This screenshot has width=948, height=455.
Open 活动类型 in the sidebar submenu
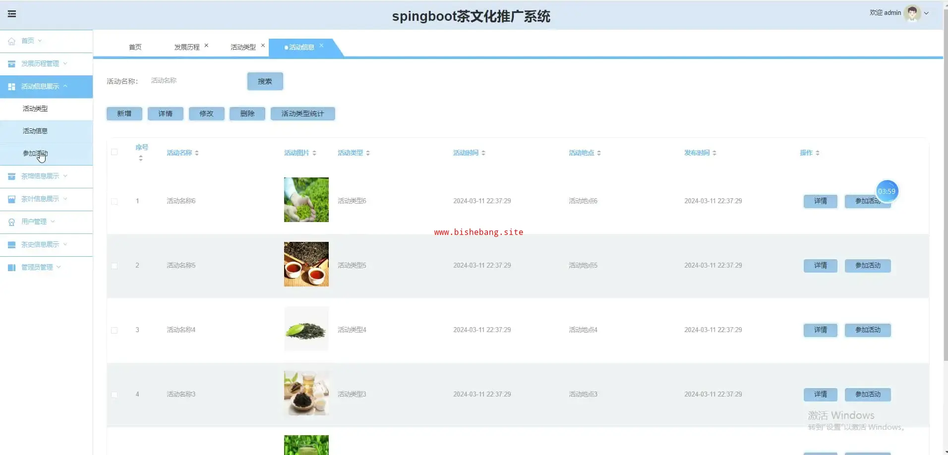[47, 109]
